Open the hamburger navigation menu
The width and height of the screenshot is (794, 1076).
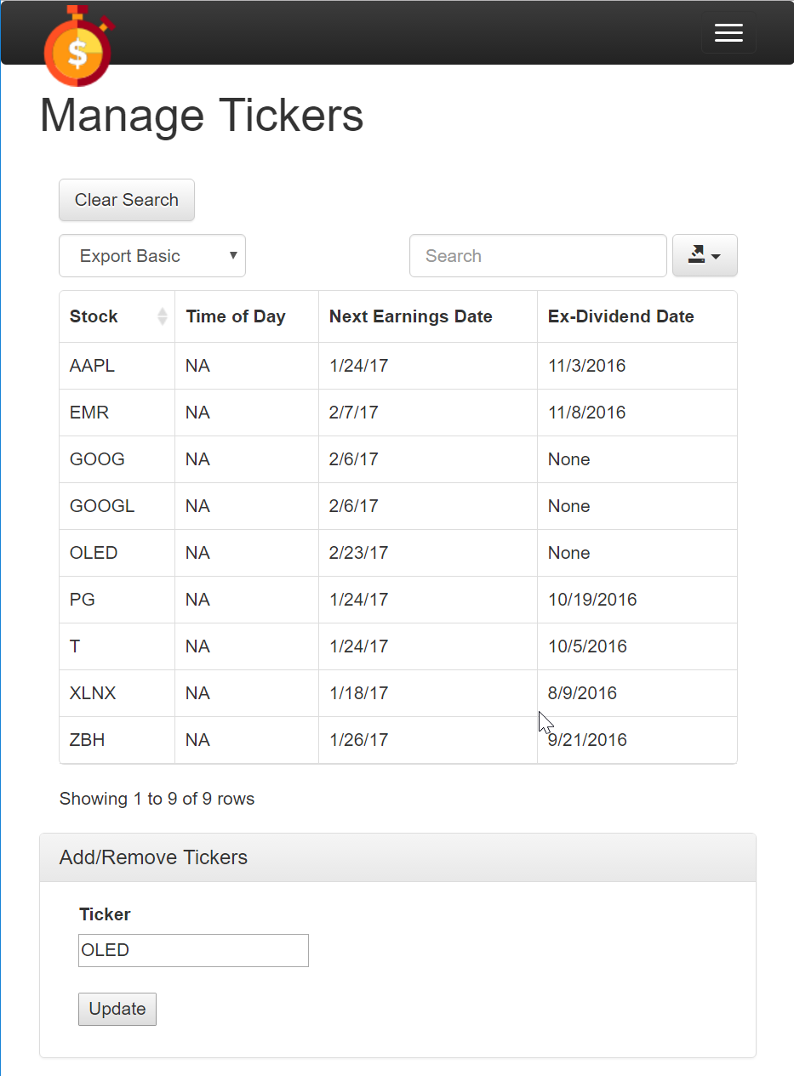(x=728, y=33)
